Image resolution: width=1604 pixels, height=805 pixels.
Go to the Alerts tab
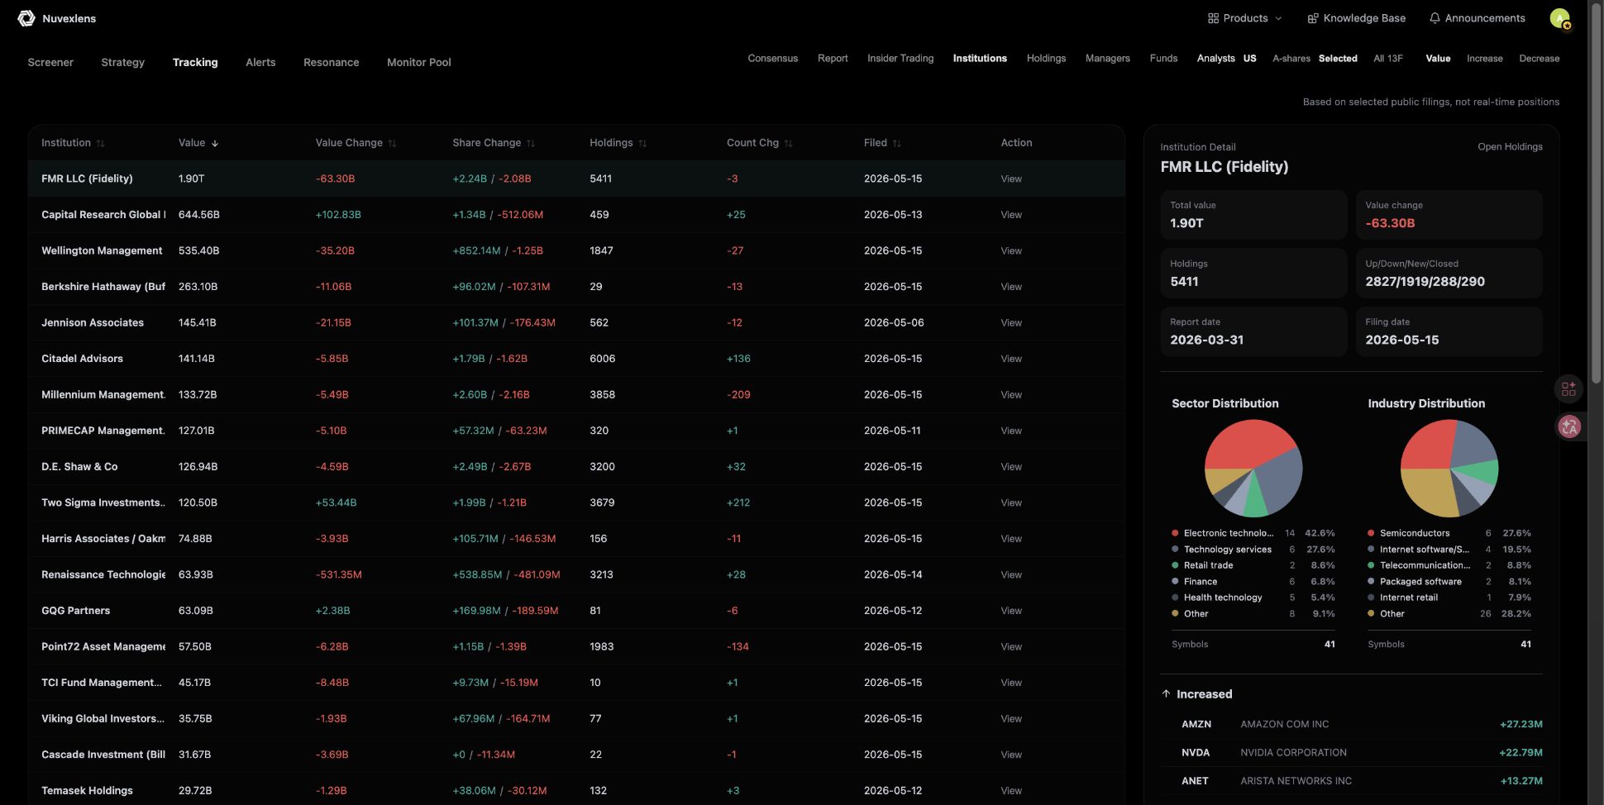click(x=260, y=62)
